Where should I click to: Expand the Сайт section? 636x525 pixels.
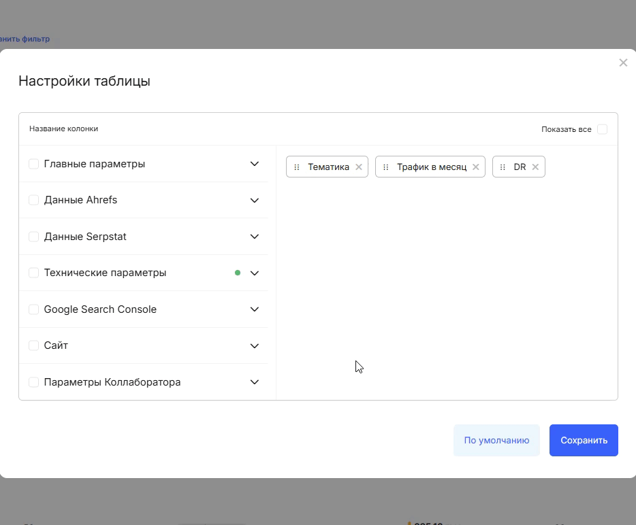254,345
